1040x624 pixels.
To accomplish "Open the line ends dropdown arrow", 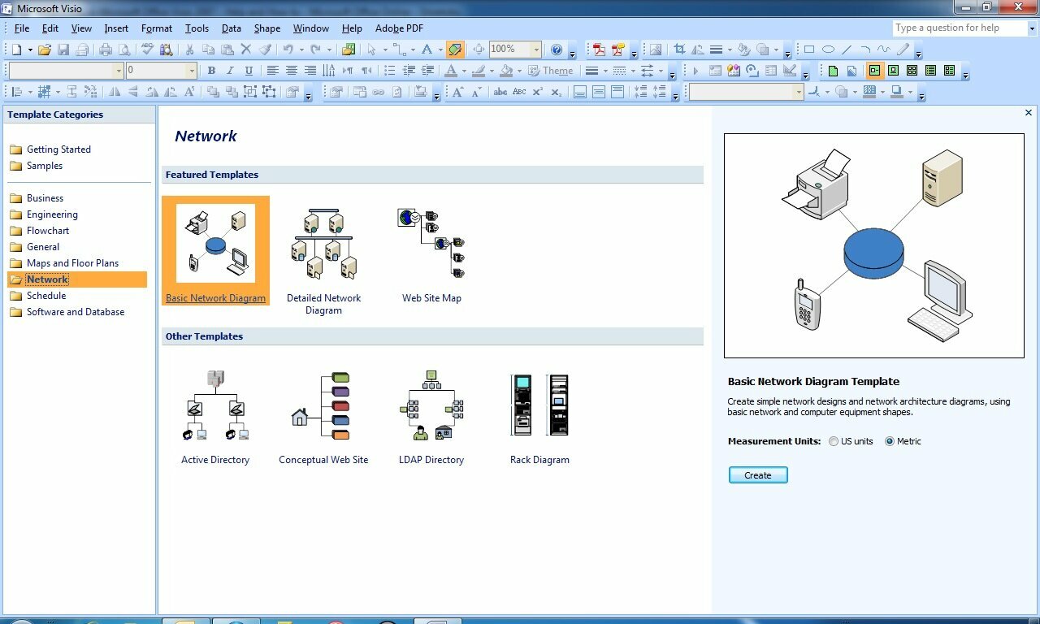I will pos(661,71).
